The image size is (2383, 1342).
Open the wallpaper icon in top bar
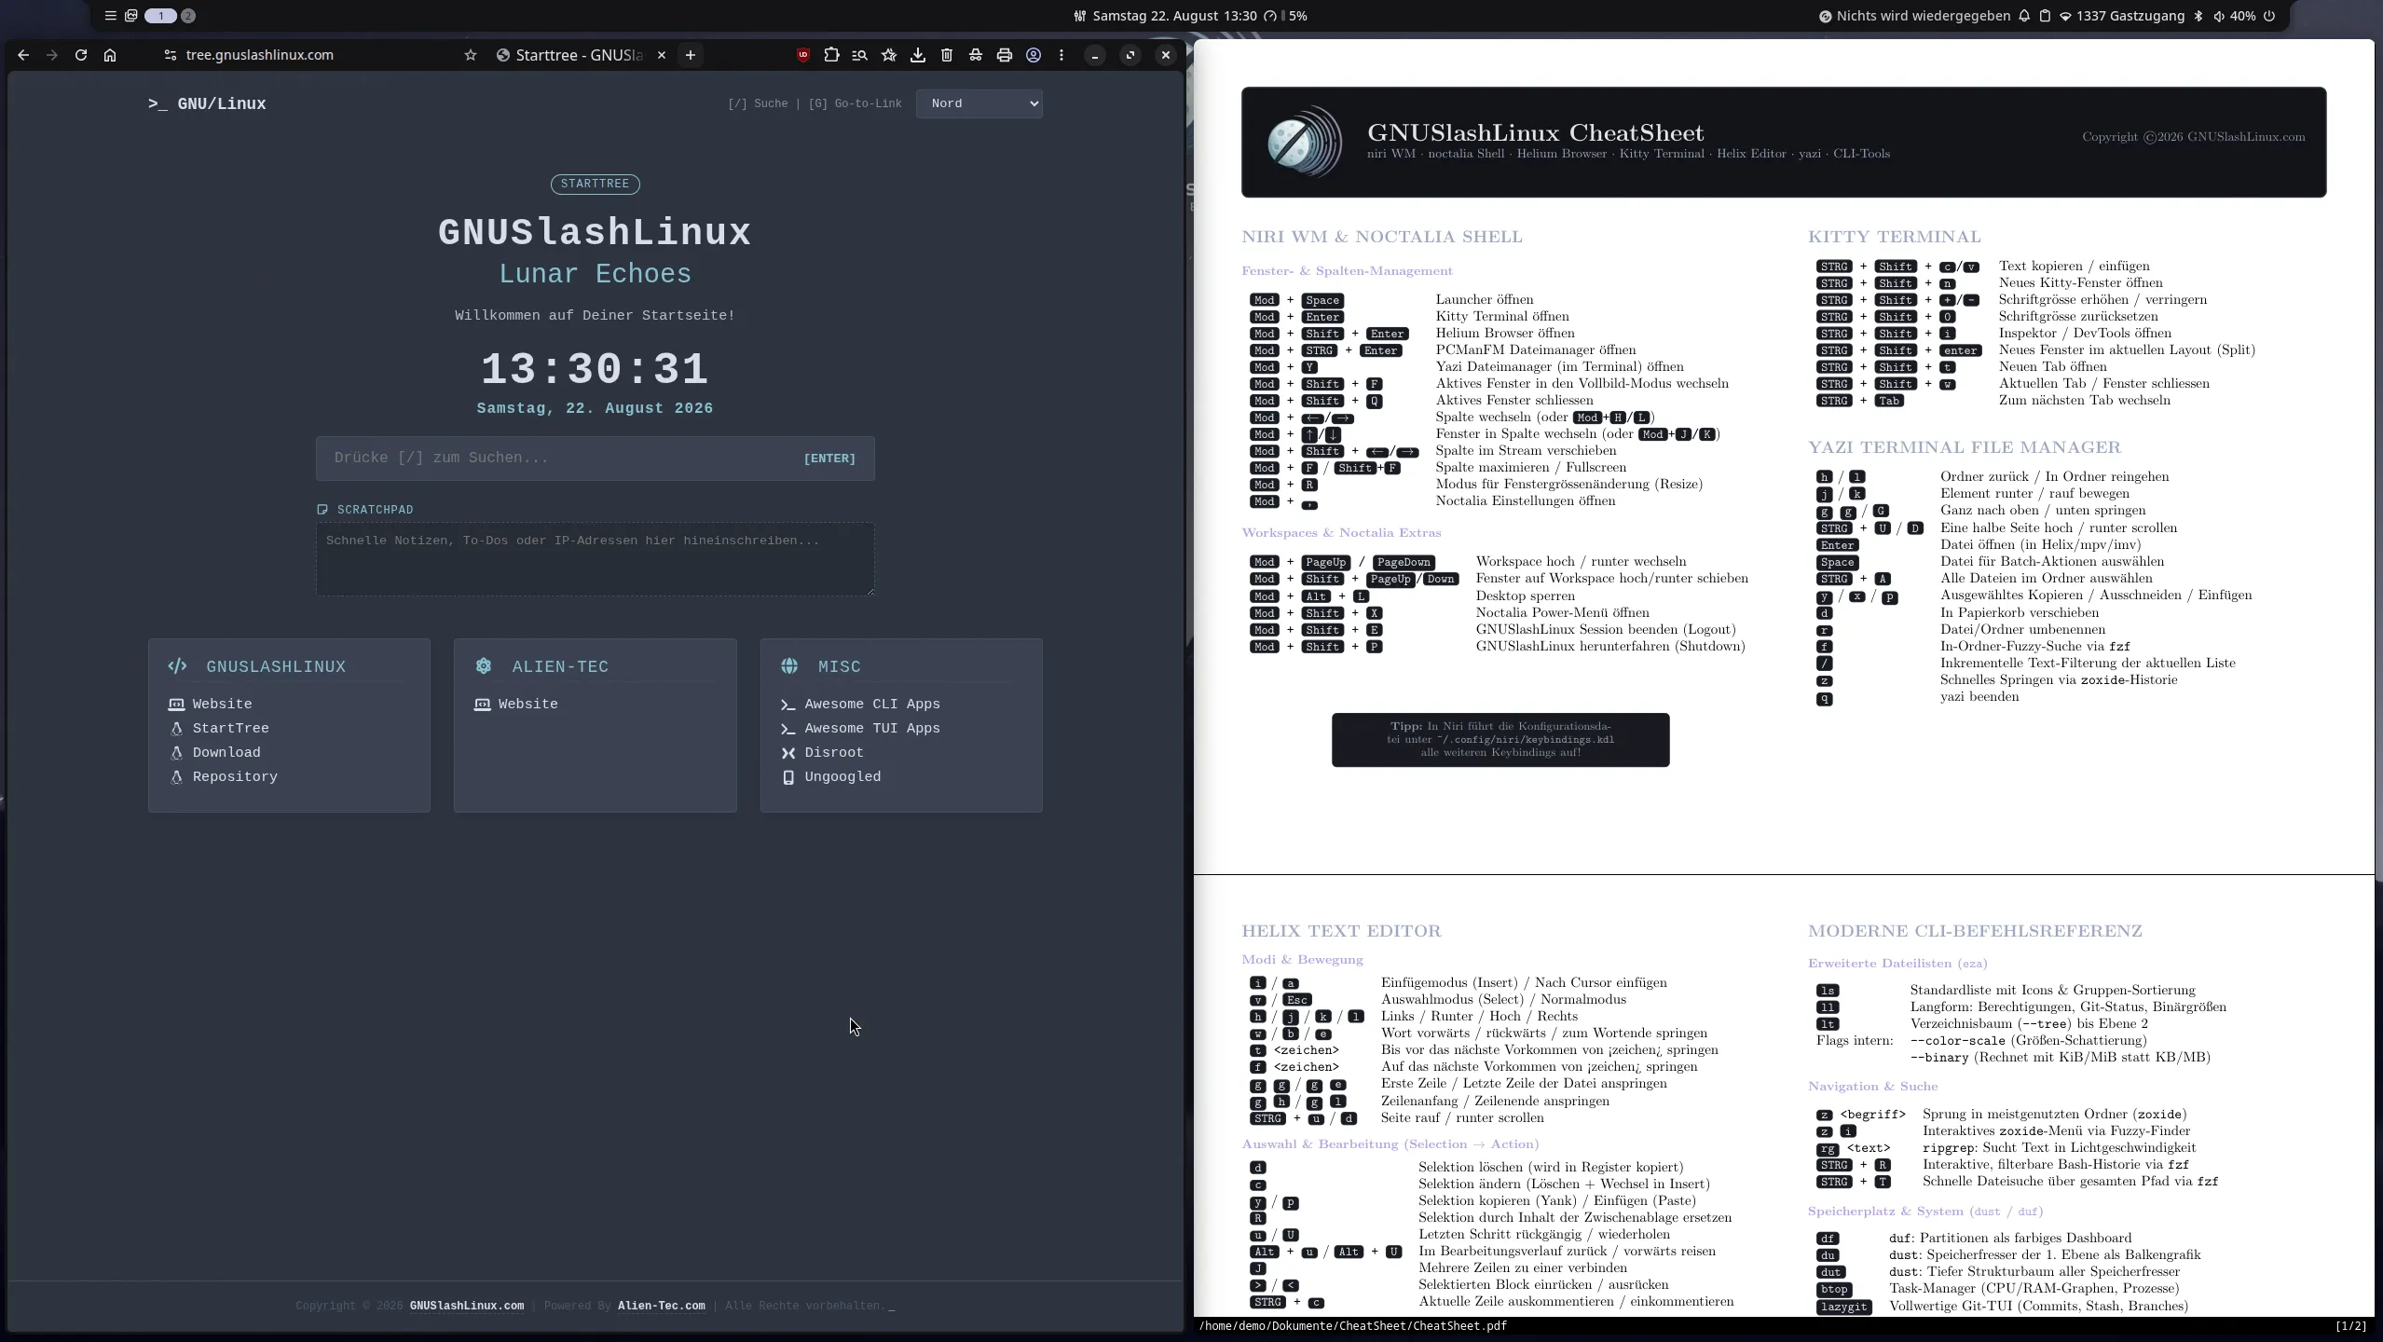click(131, 16)
